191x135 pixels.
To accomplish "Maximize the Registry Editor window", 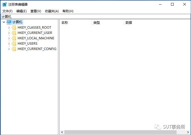I will point(172,4).
